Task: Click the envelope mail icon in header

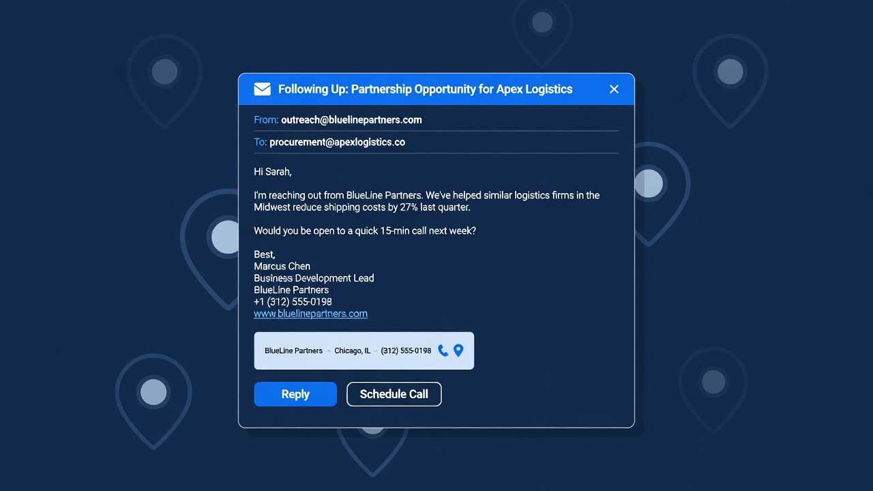Action: tap(262, 89)
